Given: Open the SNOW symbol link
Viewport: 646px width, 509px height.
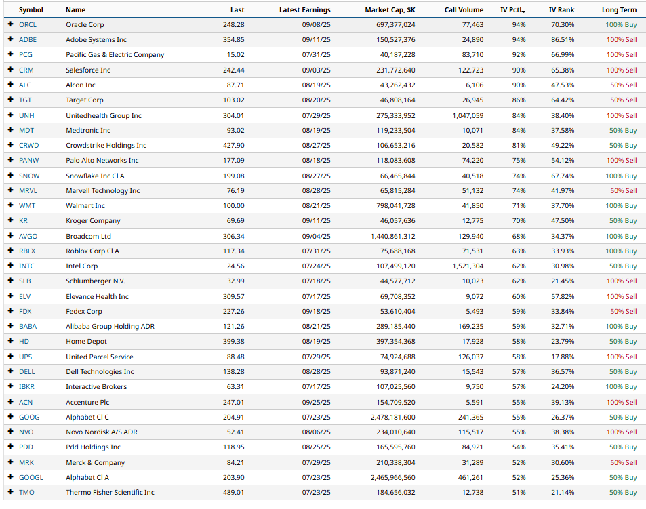Looking at the screenshot, I should point(29,176).
